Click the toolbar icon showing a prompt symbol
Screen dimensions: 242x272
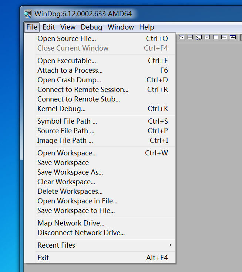233,37
